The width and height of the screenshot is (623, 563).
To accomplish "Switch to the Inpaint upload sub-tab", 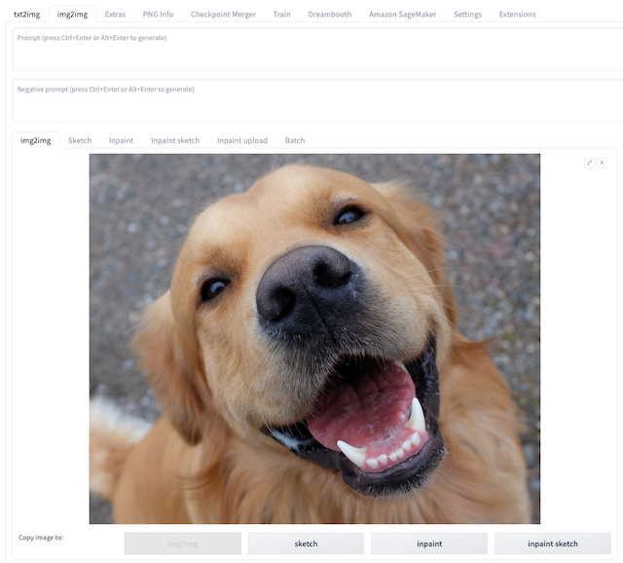I will 241,140.
